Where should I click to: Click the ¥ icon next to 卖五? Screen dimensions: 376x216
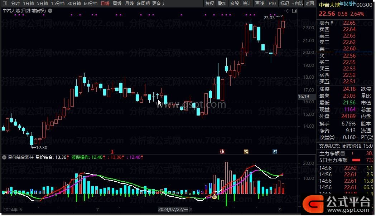pyautogui.click(x=332, y=23)
